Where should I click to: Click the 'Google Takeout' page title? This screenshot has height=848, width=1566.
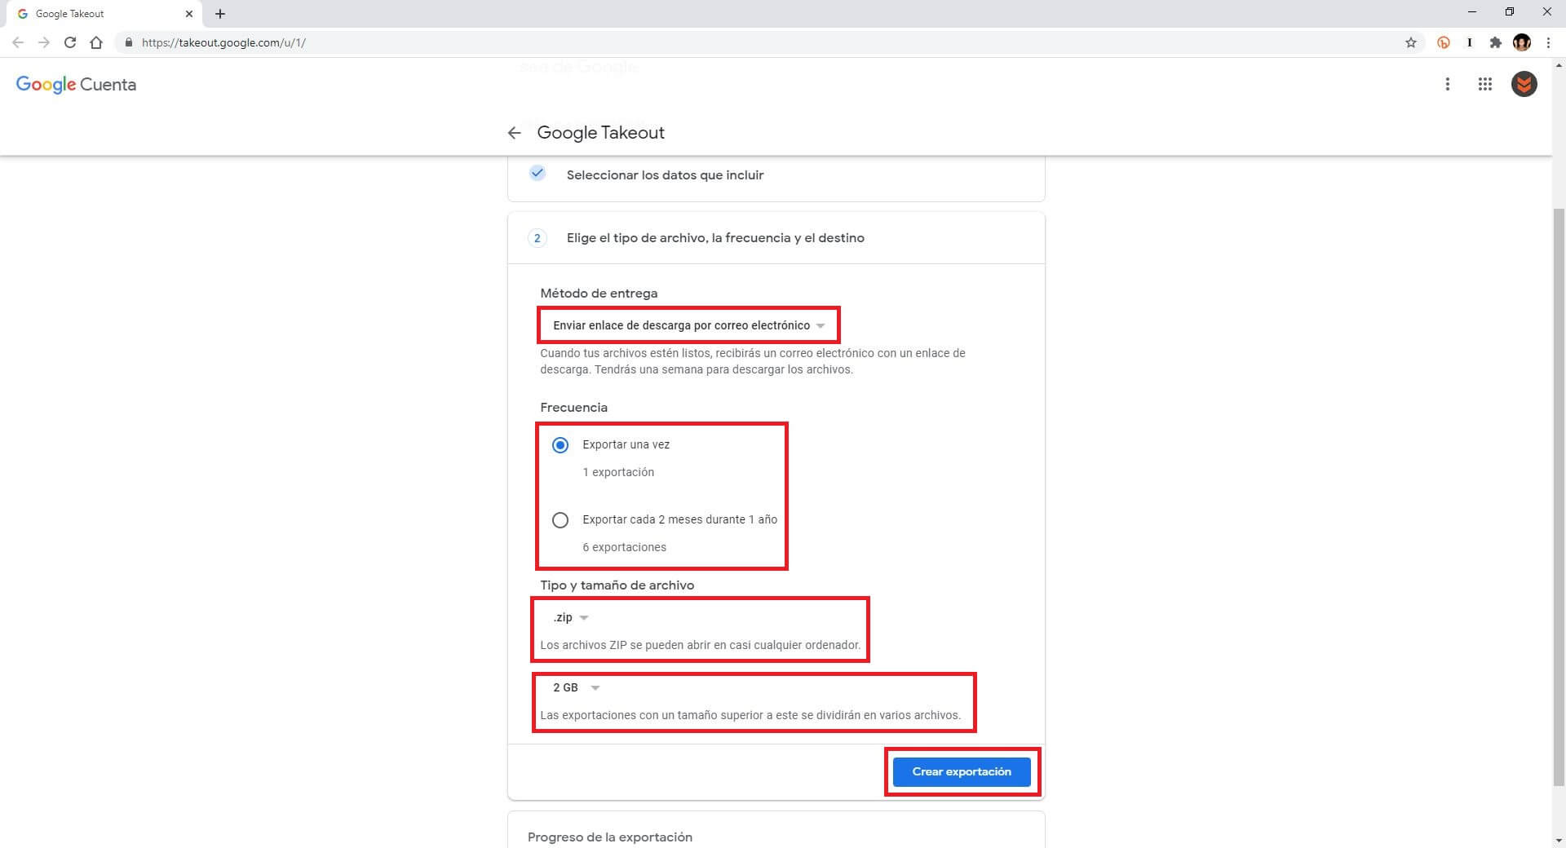pyautogui.click(x=600, y=133)
